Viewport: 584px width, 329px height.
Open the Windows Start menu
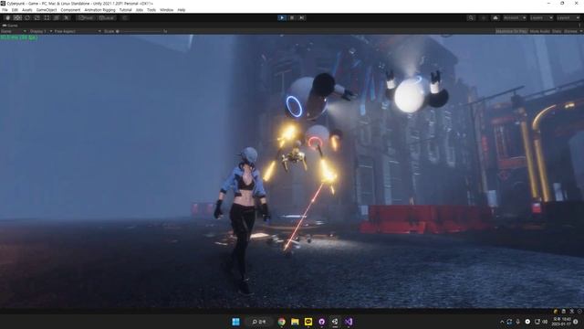click(x=235, y=322)
